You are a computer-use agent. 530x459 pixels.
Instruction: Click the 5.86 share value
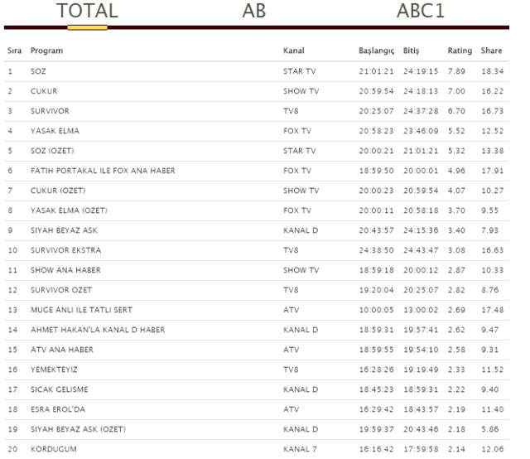pyautogui.click(x=489, y=429)
